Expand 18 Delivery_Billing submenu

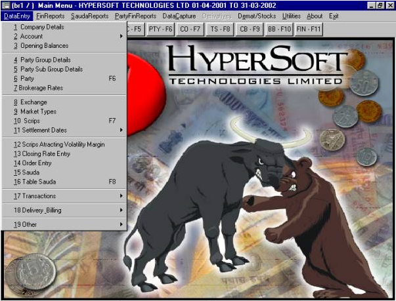[x=64, y=211]
